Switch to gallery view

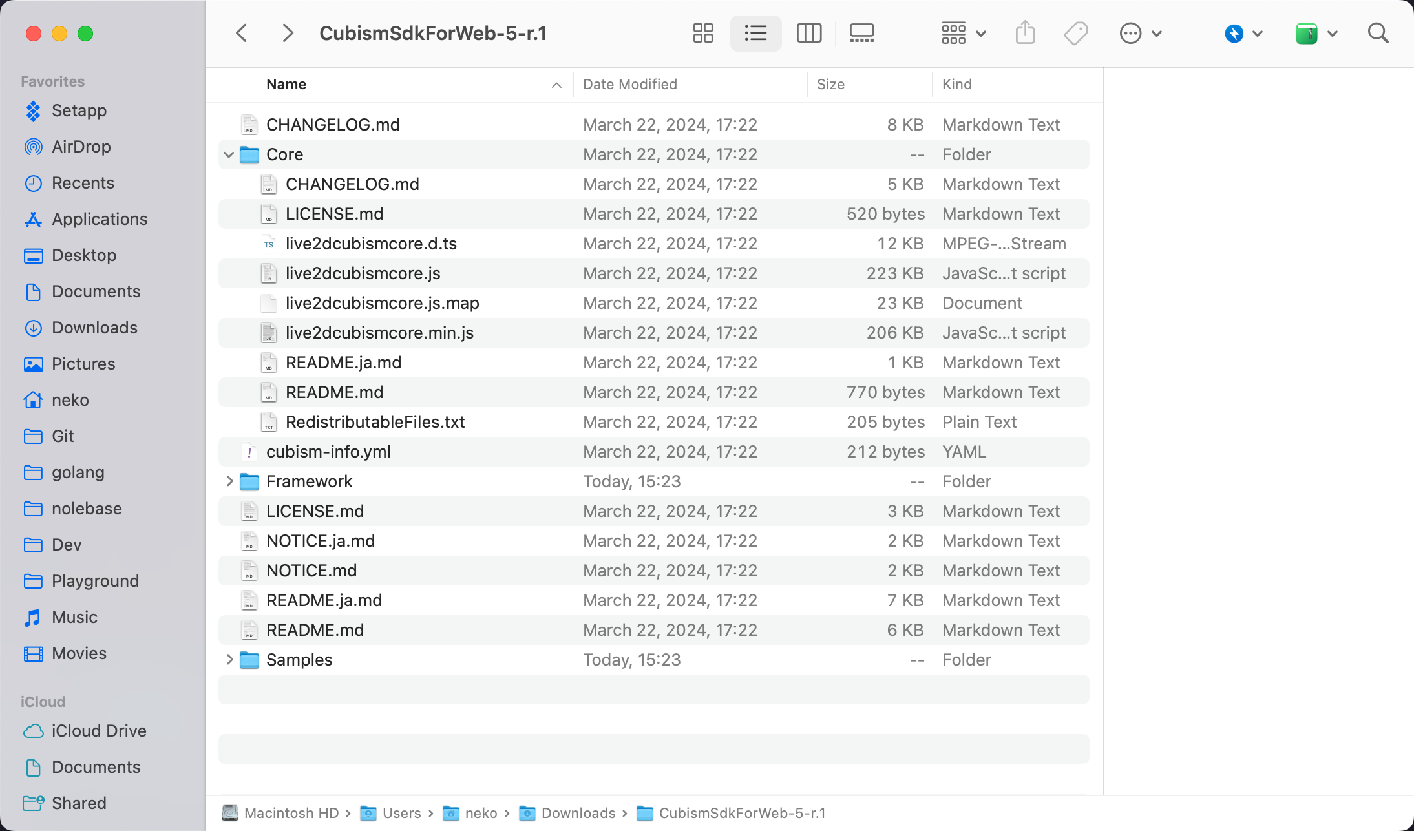861,33
